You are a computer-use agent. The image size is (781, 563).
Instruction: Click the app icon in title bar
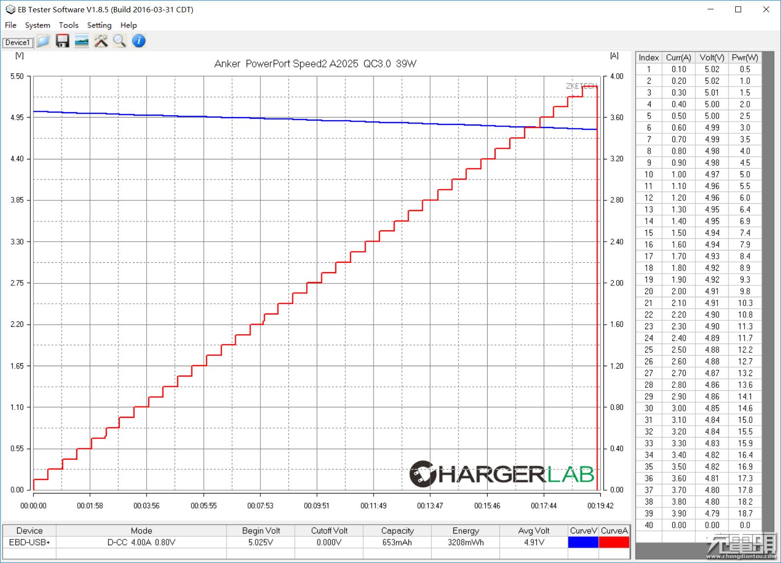(10, 9)
